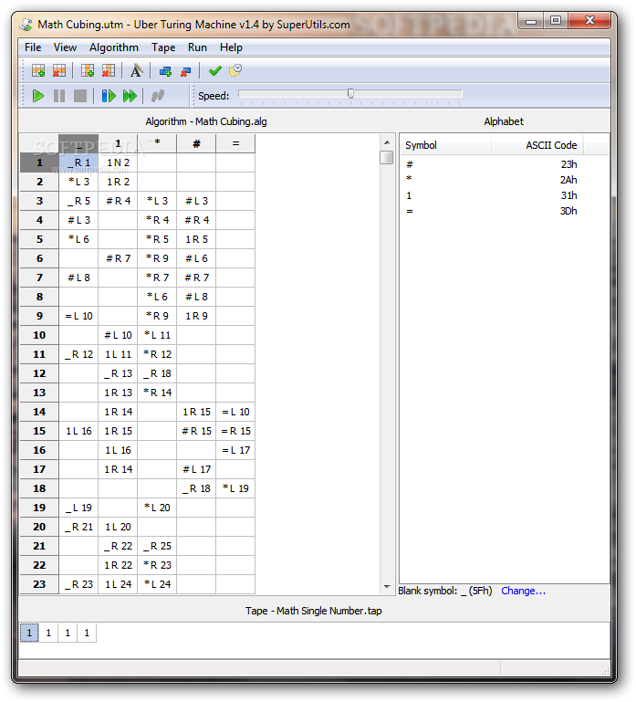Viewport: 636px width, 702px height.
Task: Click the '*' column header in algorithm table
Action: 157,143
